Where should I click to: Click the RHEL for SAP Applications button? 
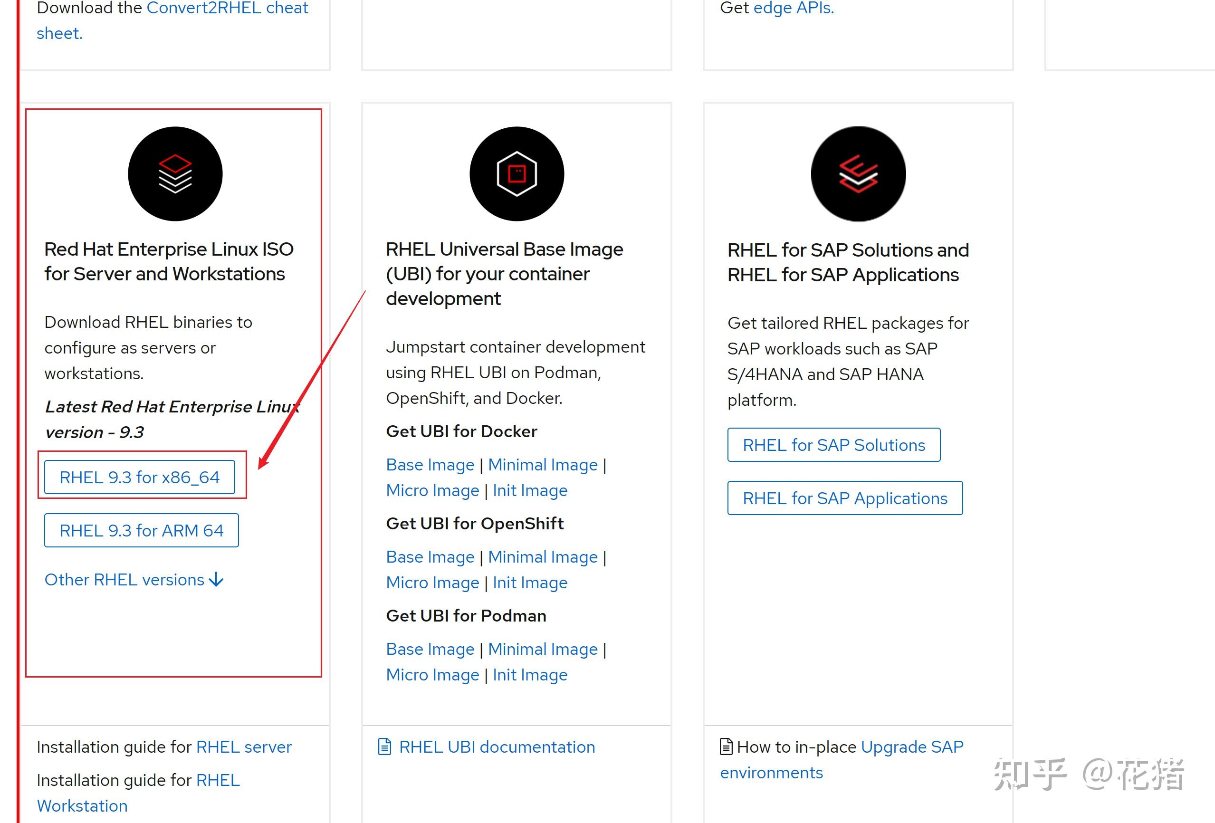click(x=845, y=498)
